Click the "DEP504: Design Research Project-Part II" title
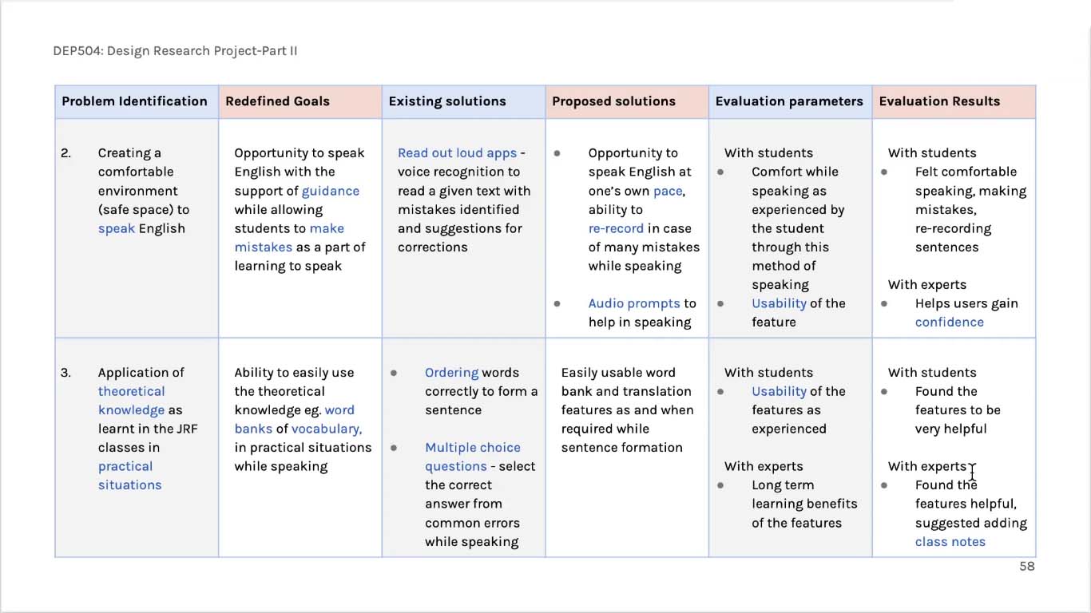Image resolution: width=1091 pixels, height=613 pixels. click(175, 51)
